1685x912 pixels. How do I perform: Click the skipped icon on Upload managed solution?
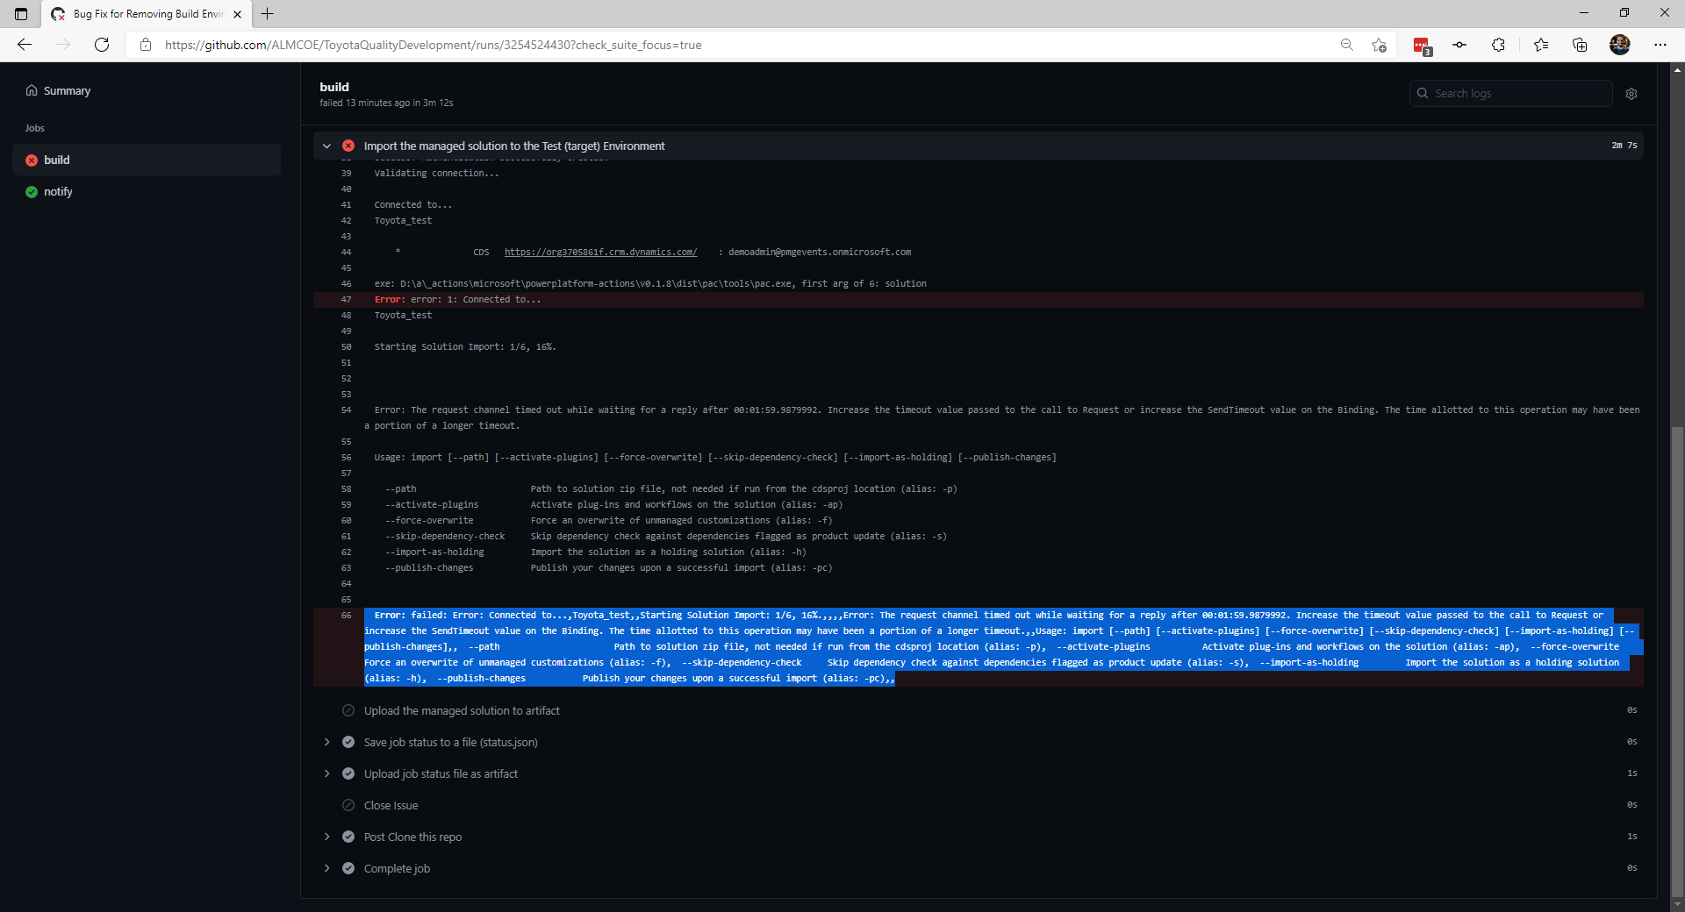point(348,710)
